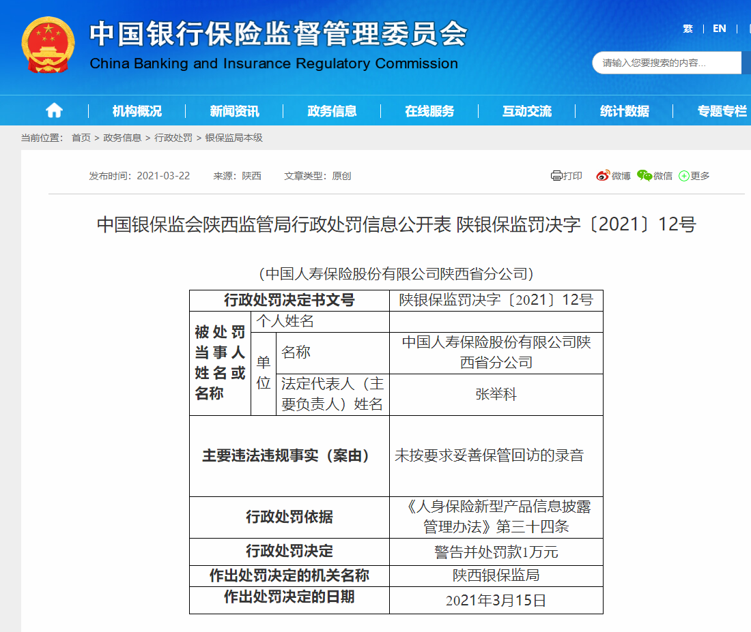
Task: Click the home icon in navigation bar
Action: pyautogui.click(x=54, y=110)
